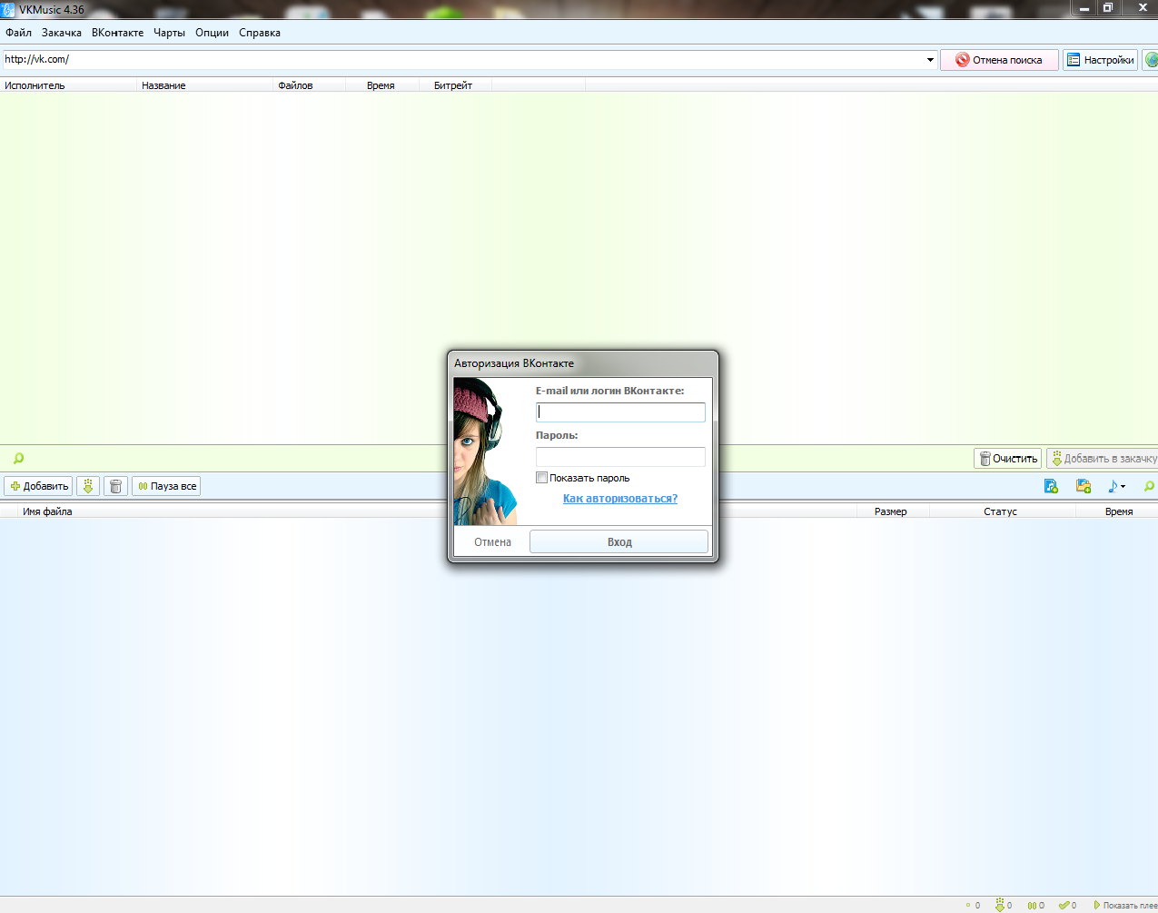Screen dimensions: 1158x913
Task: Click the Отмена поиска button
Action: [999, 60]
